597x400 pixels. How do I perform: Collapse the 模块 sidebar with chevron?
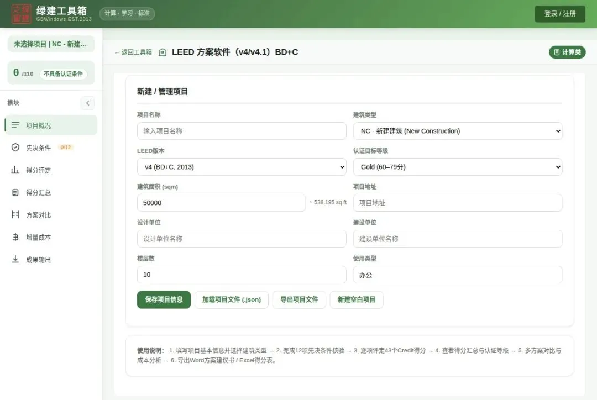pyautogui.click(x=87, y=103)
